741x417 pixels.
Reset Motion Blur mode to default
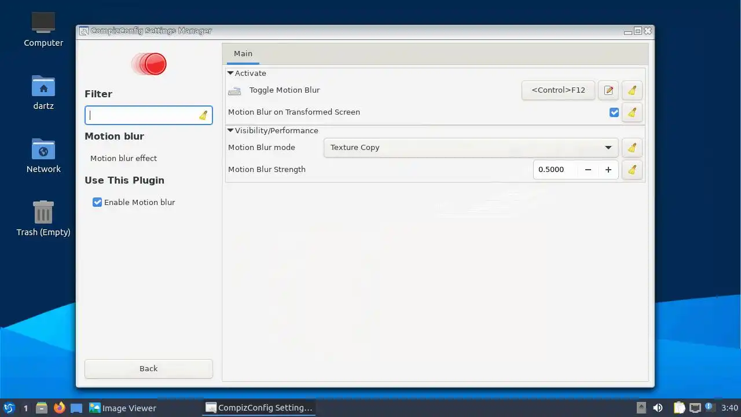point(632,148)
